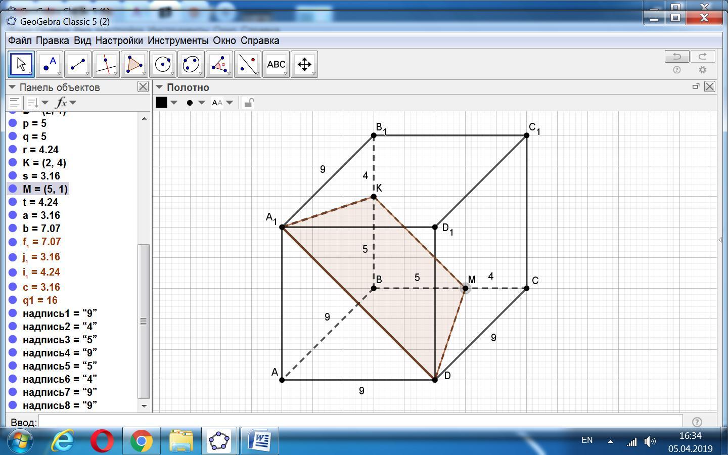Select the надпись5 = “5” entry

point(60,366)
